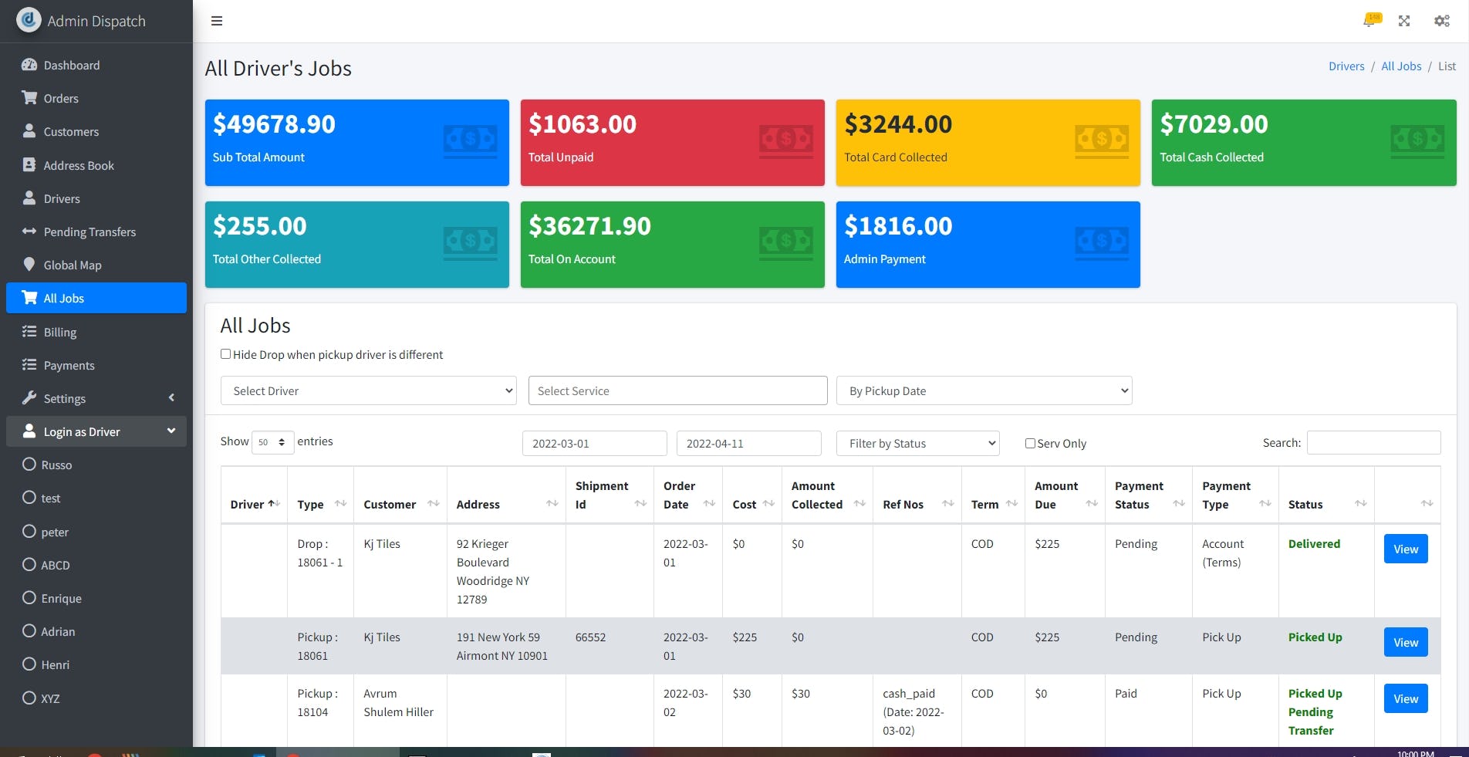Collapse the Login as Driver section
Image resolution: width=1469 pixels, height=757 pixels.
171,431
